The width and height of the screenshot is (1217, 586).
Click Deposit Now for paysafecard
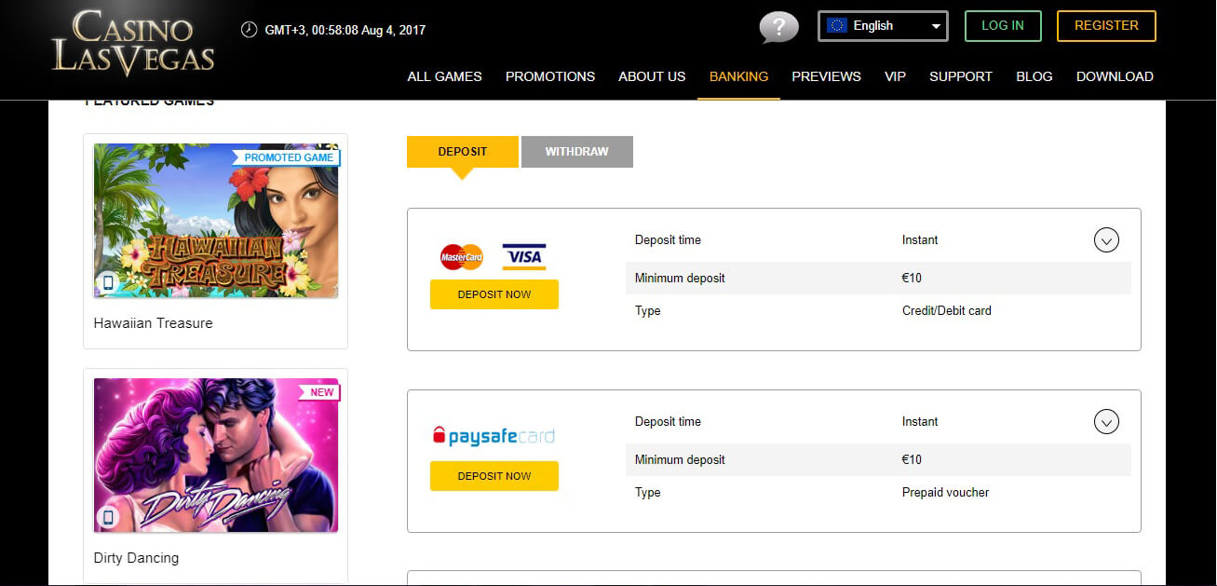point(494,476)
